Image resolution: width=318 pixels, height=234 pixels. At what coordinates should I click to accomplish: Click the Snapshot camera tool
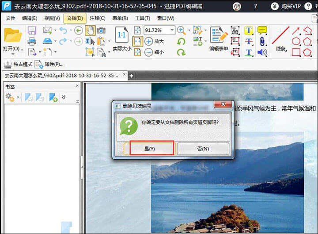pos(101,30)
